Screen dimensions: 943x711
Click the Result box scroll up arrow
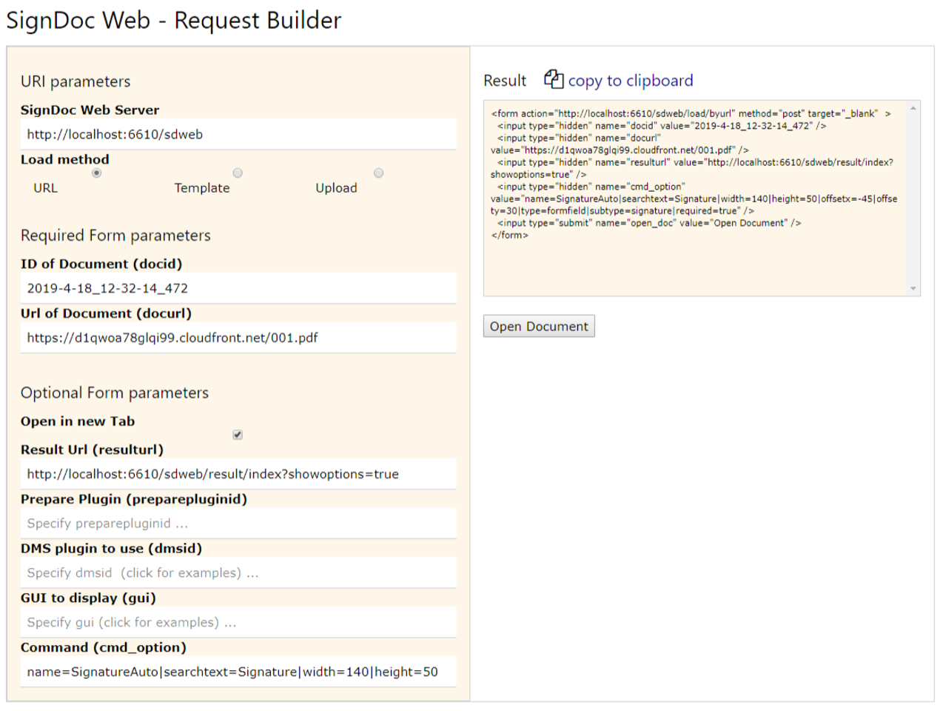[913, 109]
